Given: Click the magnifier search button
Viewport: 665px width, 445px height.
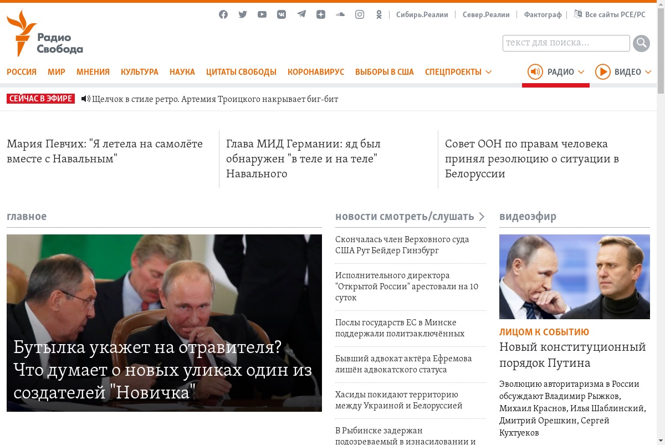Looking at the screenshot, I should (x=641, y=43).
